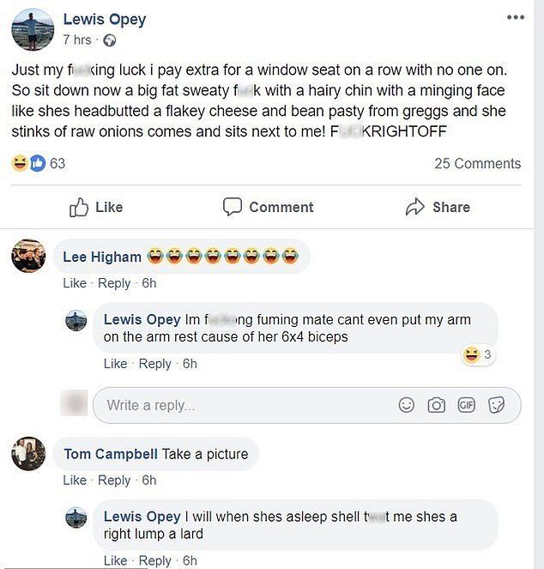Insert an emoji in the reply box
Image resolution: width=544 pixels, height=569 pixels.
pos(407,405)
